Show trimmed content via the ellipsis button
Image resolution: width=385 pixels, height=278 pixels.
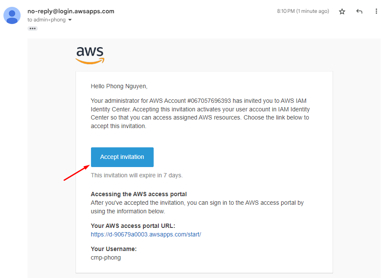[33, 28]
